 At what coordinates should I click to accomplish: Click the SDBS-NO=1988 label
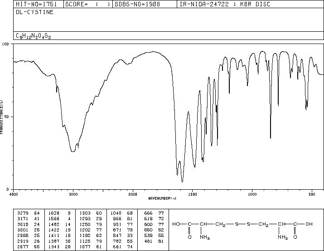click(x=137, y=4)
